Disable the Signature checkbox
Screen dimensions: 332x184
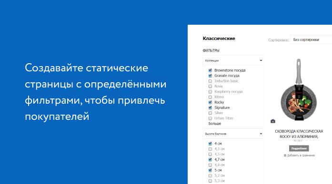(210, 107)
